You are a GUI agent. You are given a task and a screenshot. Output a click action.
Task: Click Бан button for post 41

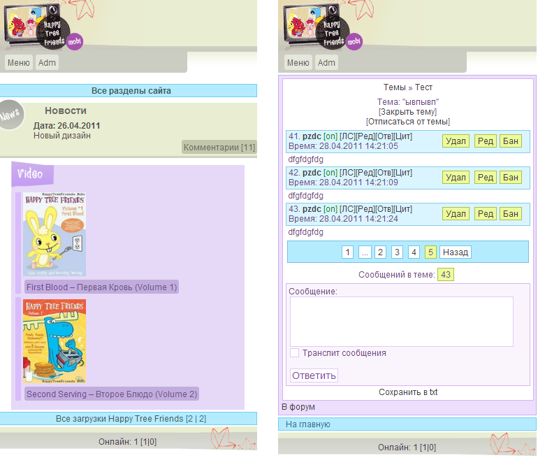point(511,141)
